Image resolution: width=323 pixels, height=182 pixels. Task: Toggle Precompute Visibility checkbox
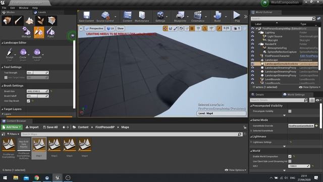pyautogui.click(x=290, y=111)
